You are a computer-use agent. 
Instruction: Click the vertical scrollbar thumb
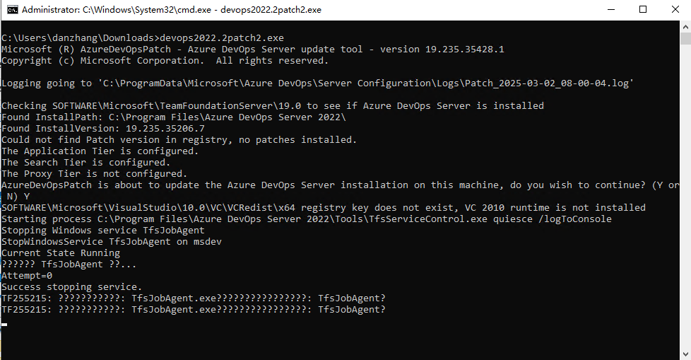[685, 40]
